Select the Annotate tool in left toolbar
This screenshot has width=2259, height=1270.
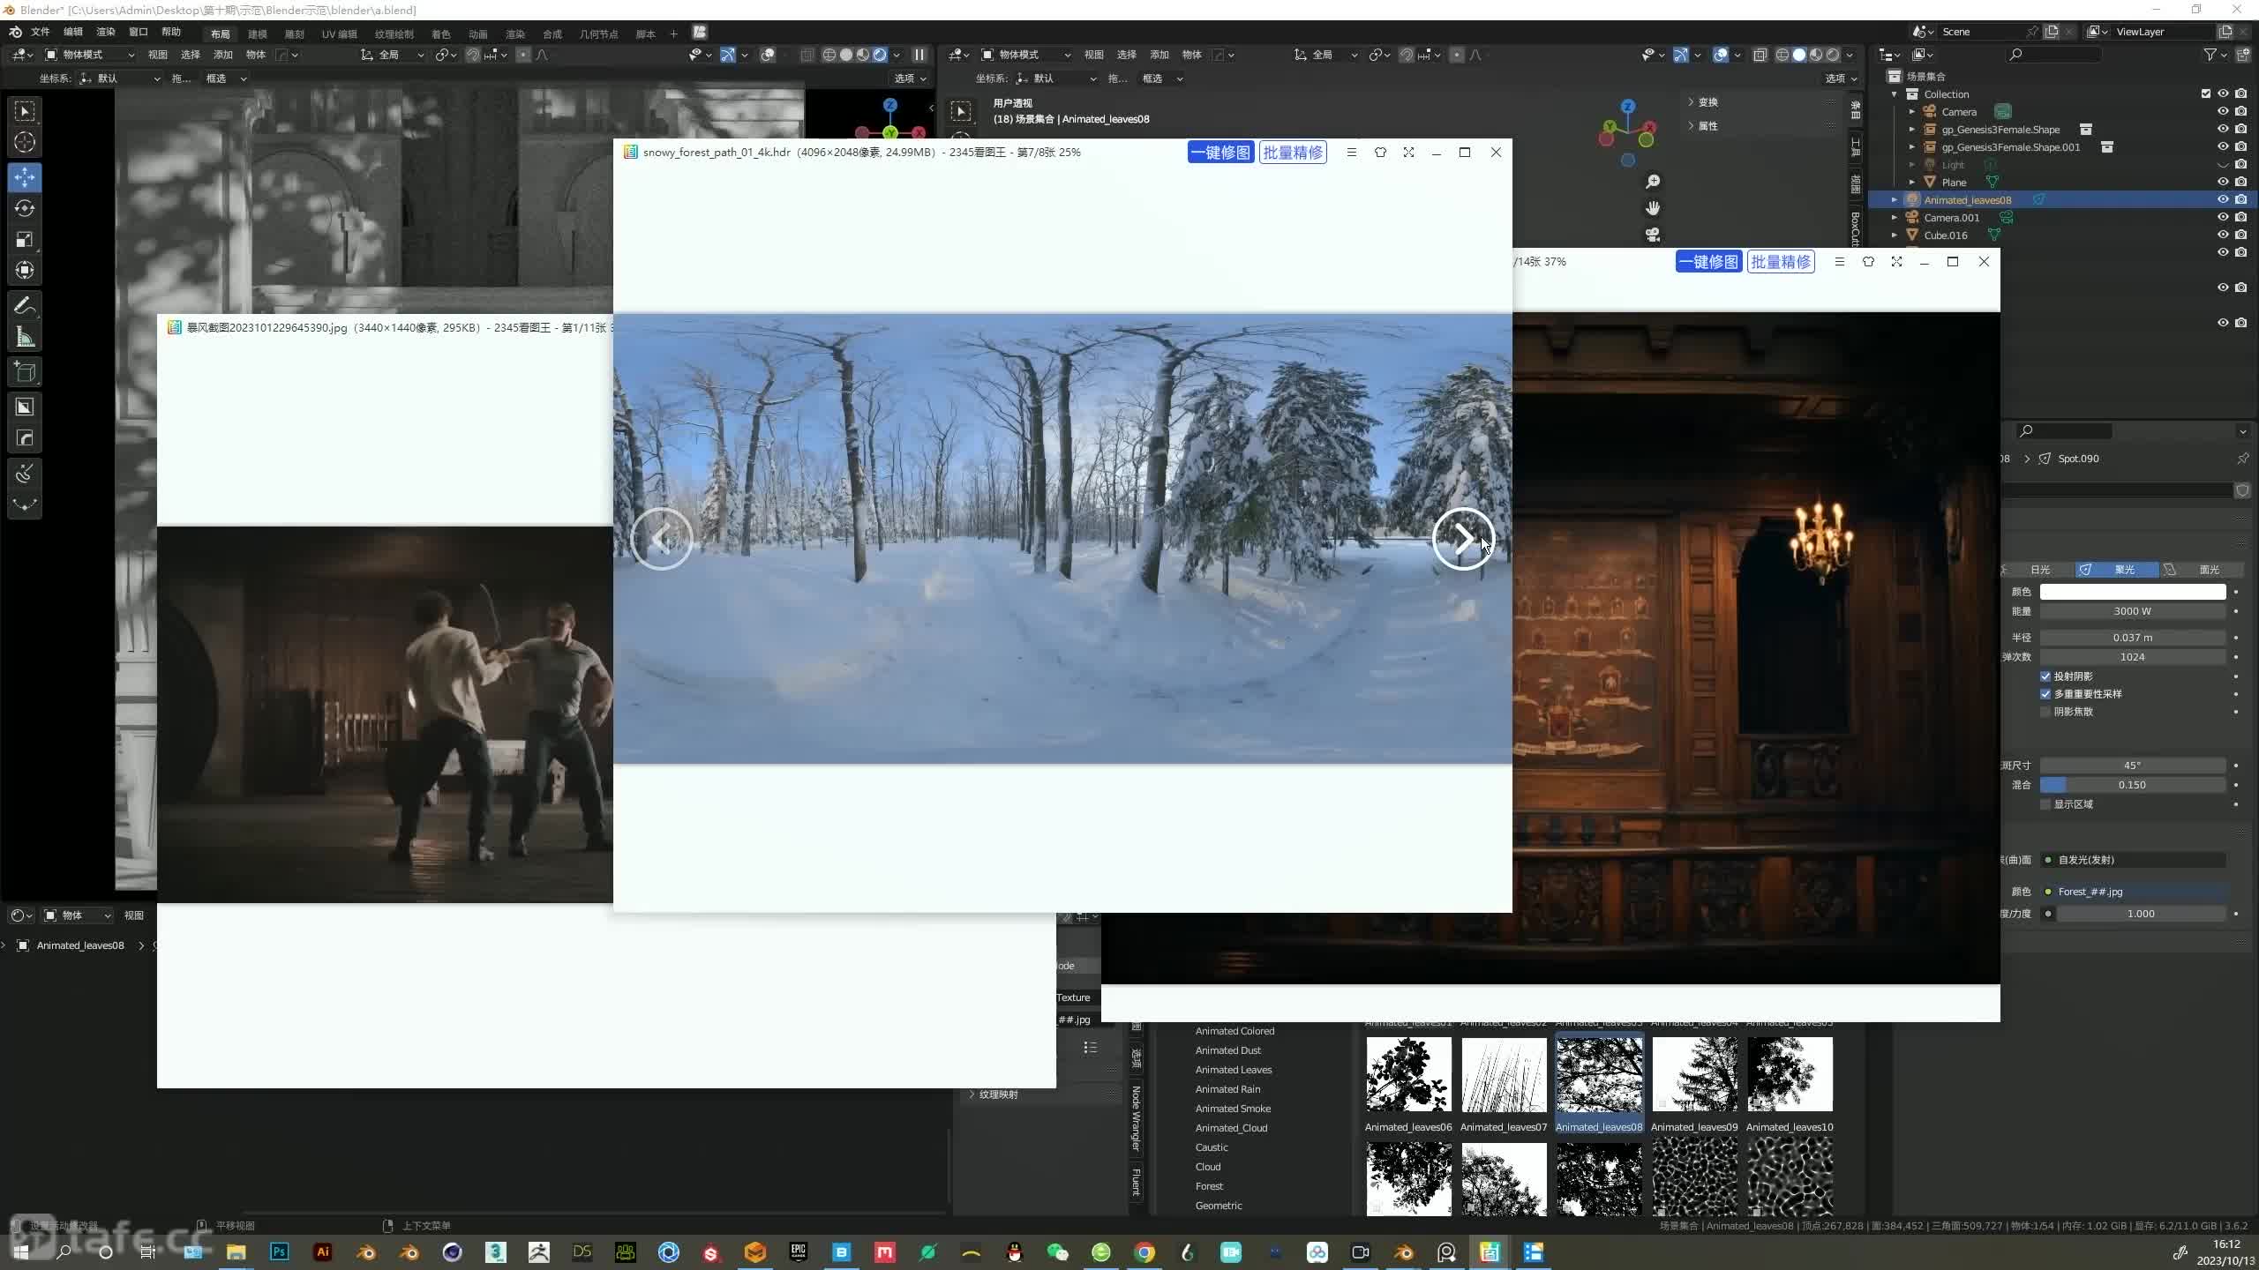point(25,306)
